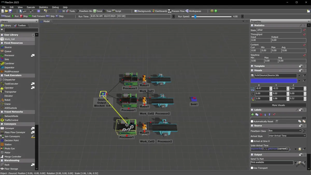Open the Tree view
The width and height of the screenshot is (311, 175).
coord(107,11)
